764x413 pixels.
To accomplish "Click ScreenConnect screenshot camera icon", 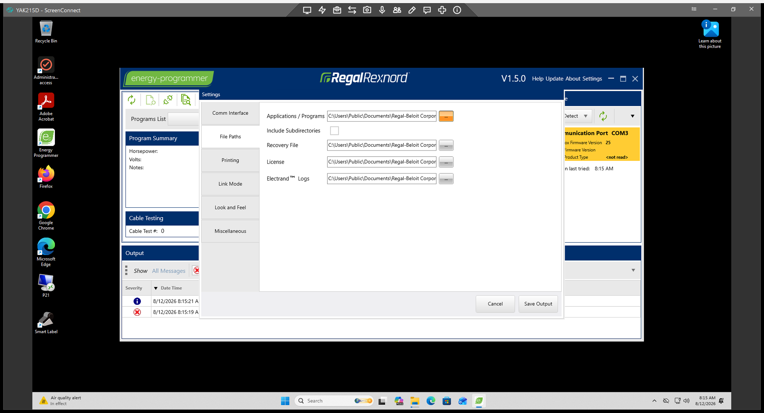I will pyautogui.click(x=367, y=10).
